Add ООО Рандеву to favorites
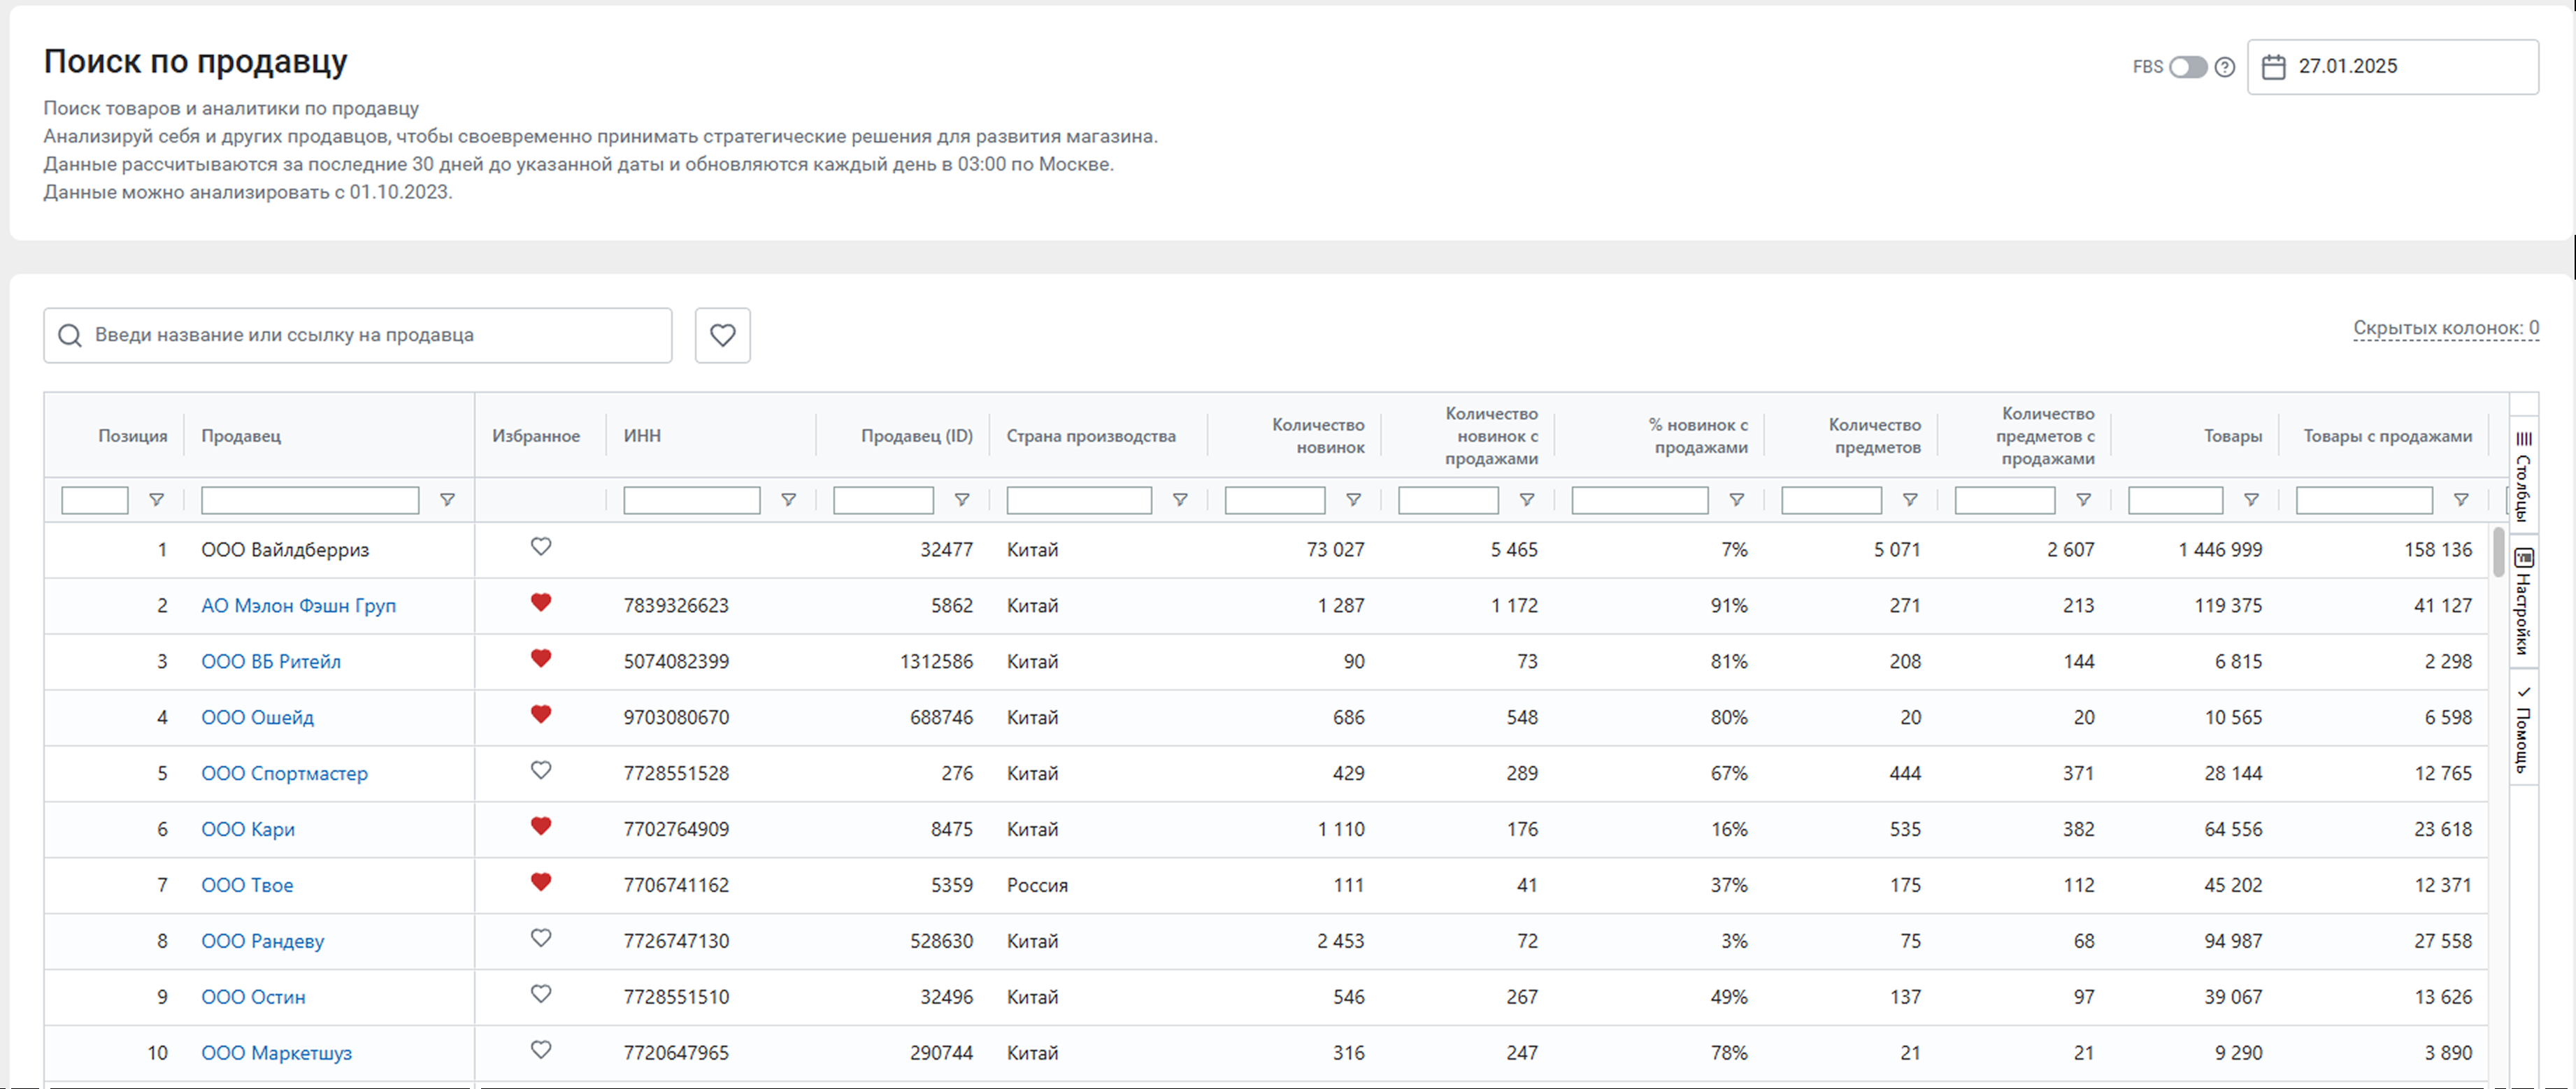 pos(541,939)
